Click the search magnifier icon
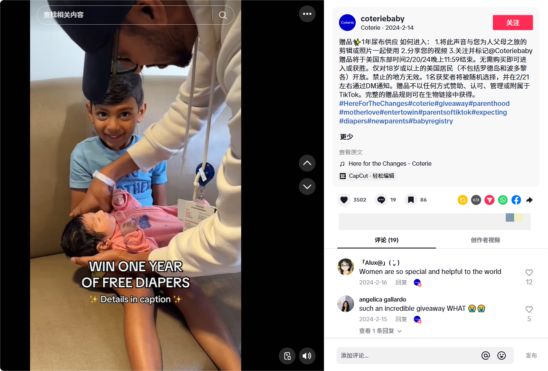 click(223, 15)
